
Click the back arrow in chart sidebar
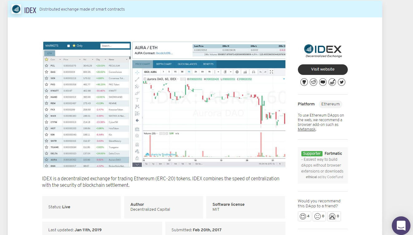coord(137,120)
